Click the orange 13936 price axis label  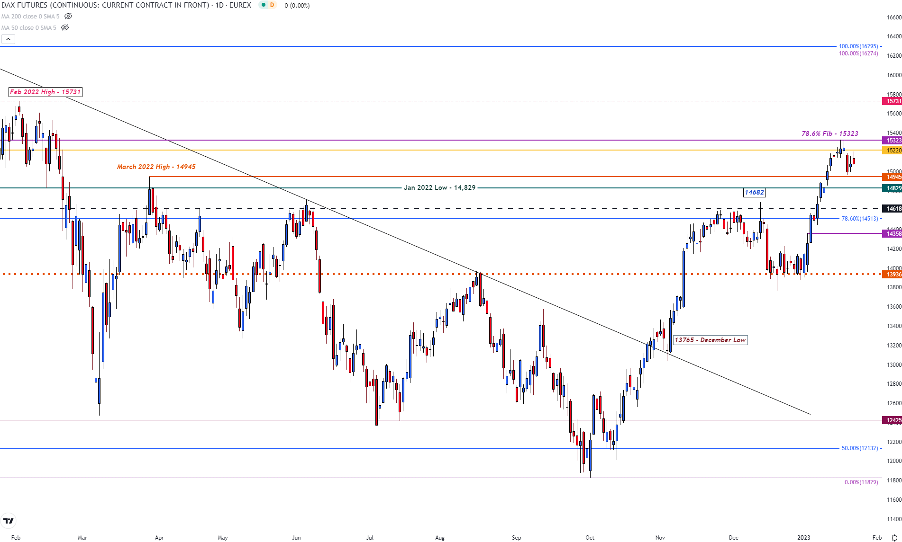click(893, 275)
